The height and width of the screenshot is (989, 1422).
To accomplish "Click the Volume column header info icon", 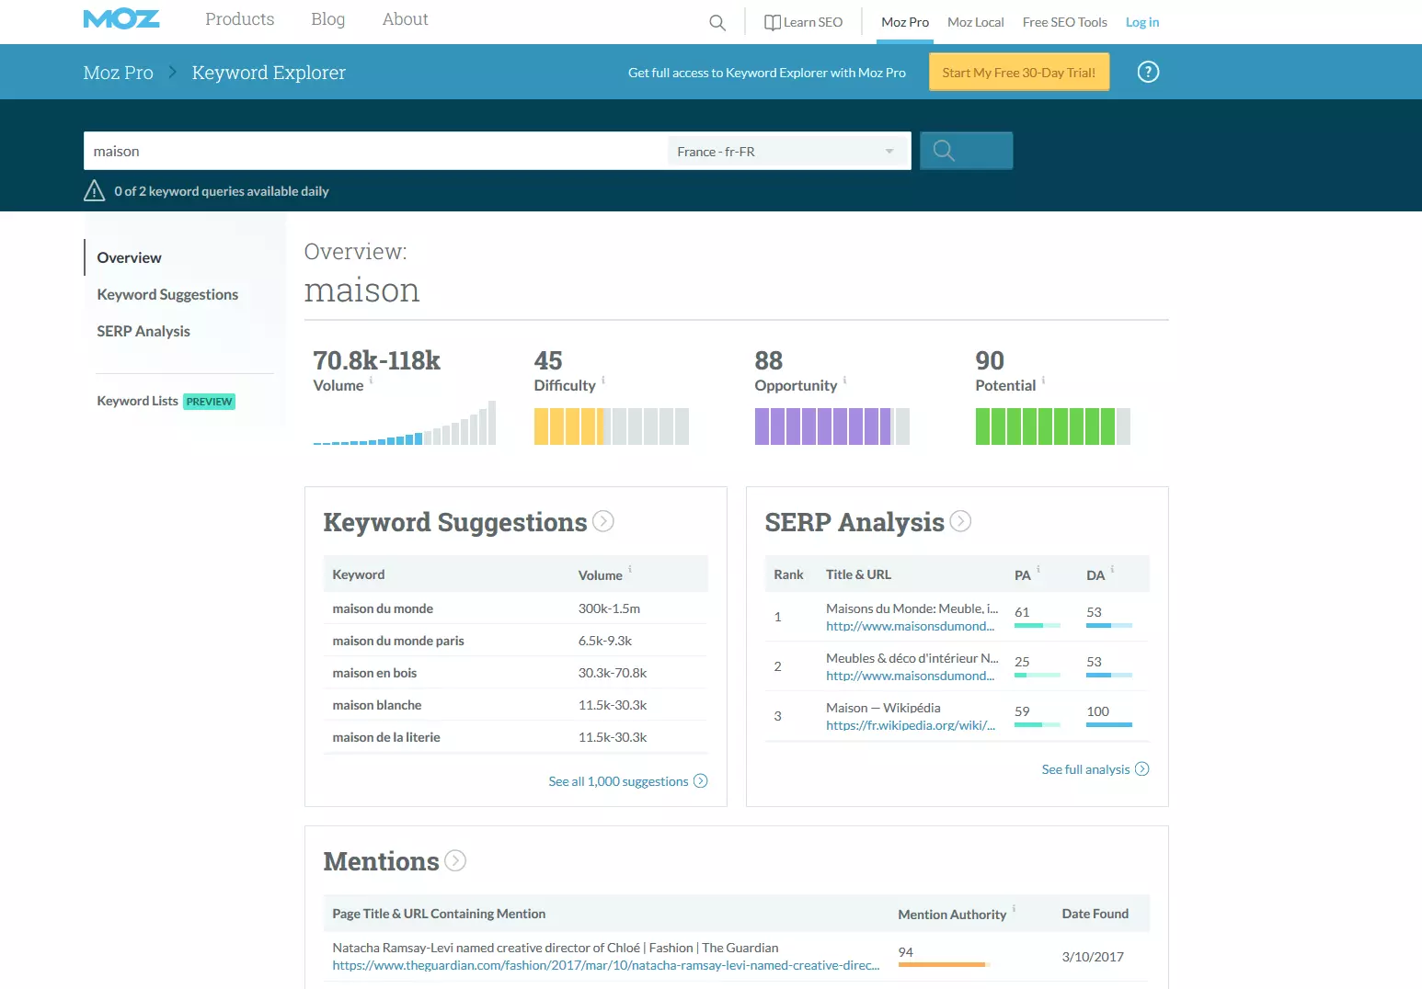I will coord(629,569).
